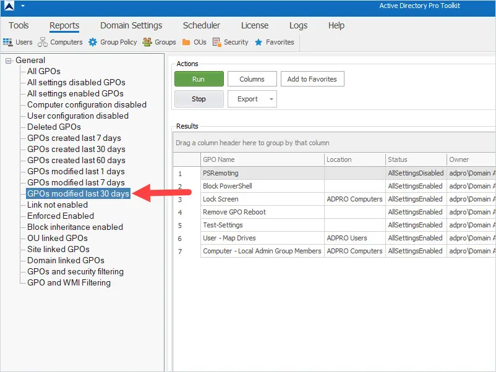Click the Active Directory Pro logo icon

click(9, 6)
